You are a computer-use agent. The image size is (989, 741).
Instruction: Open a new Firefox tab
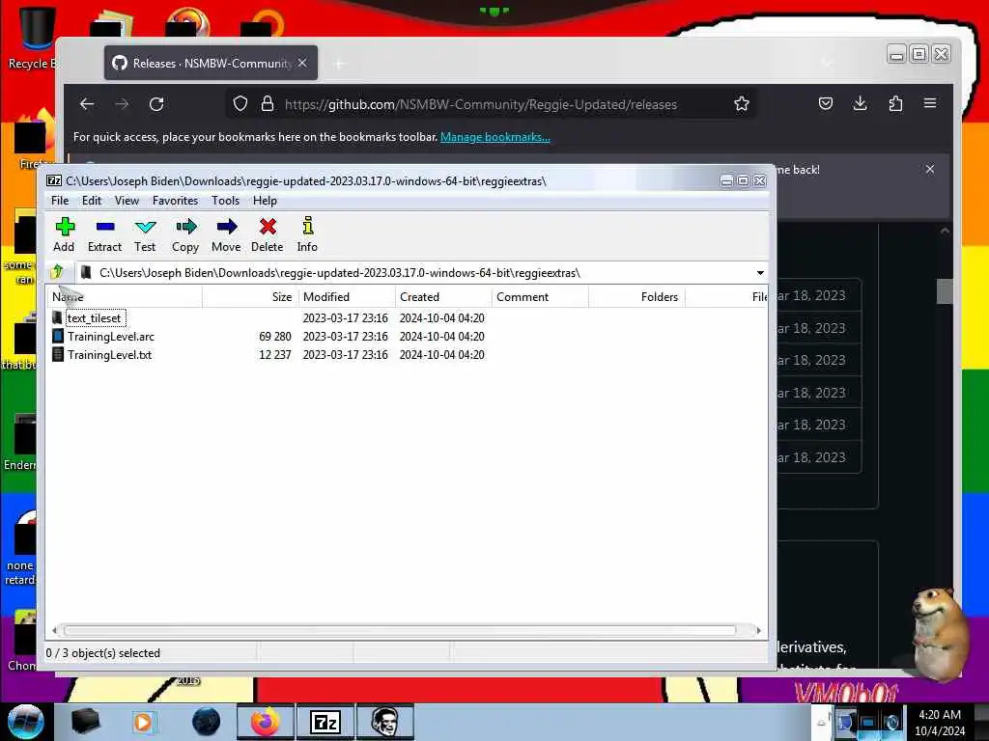tap(339, 64)
